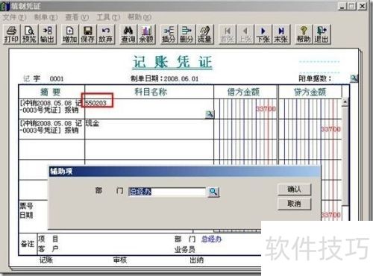This screenshot has width=373, height=276.
Task: Click the 总经办 department text in 备注
Action: click(211, 239)
